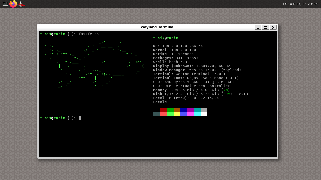The image size is (321, 180).
Task: Click the dark blue color block
Action: coord(184,110)
